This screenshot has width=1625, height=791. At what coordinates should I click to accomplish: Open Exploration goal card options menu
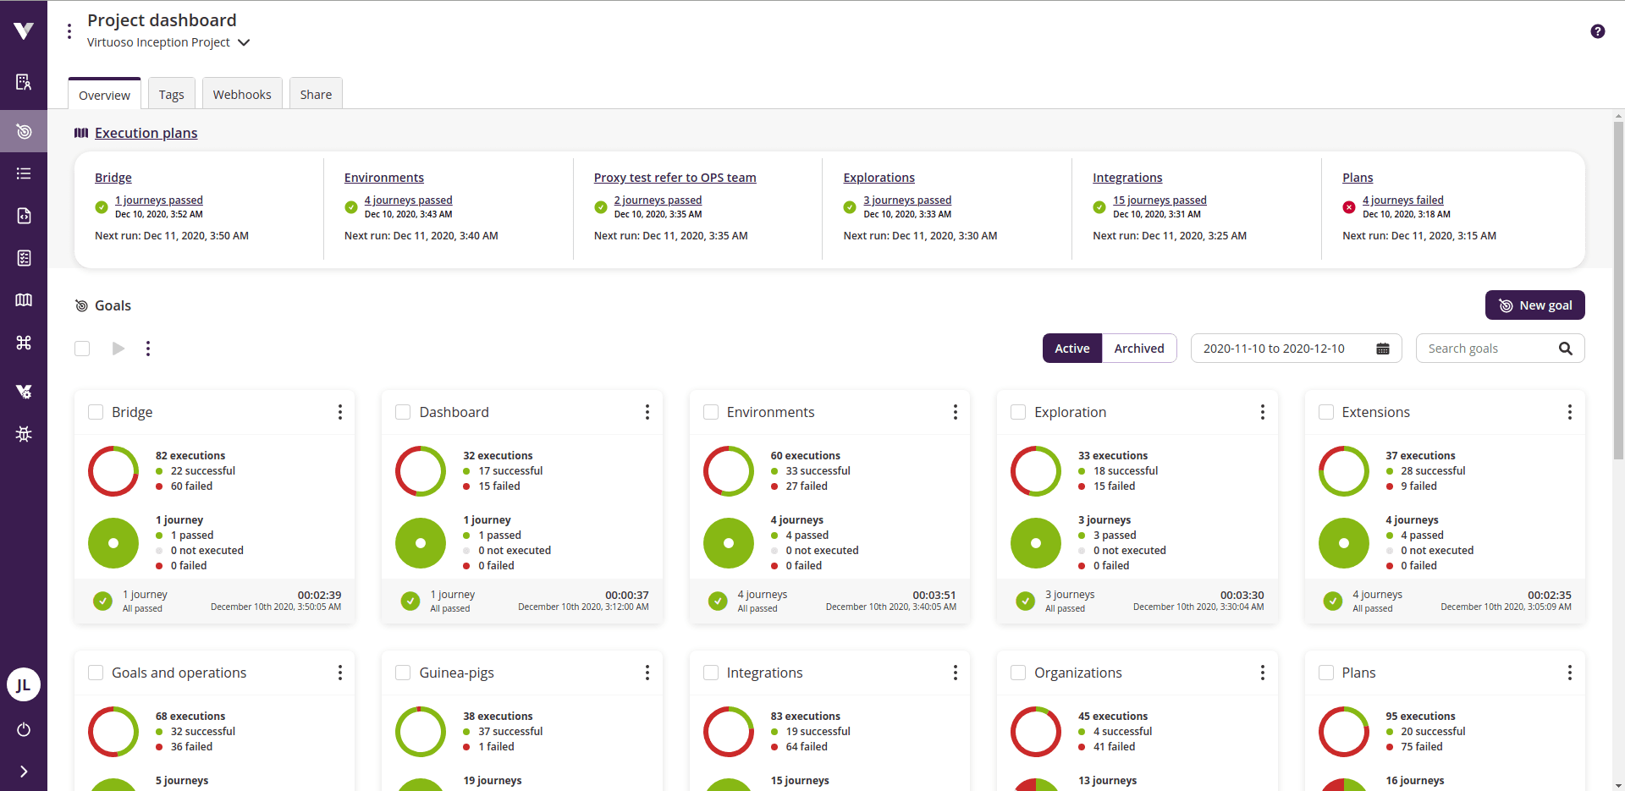(1263, 412)
